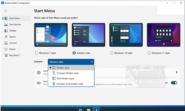The width and height of the screenshot is (185, 111).
Task: Click the Modern style substyle list icon
Action: pos(54,68)
